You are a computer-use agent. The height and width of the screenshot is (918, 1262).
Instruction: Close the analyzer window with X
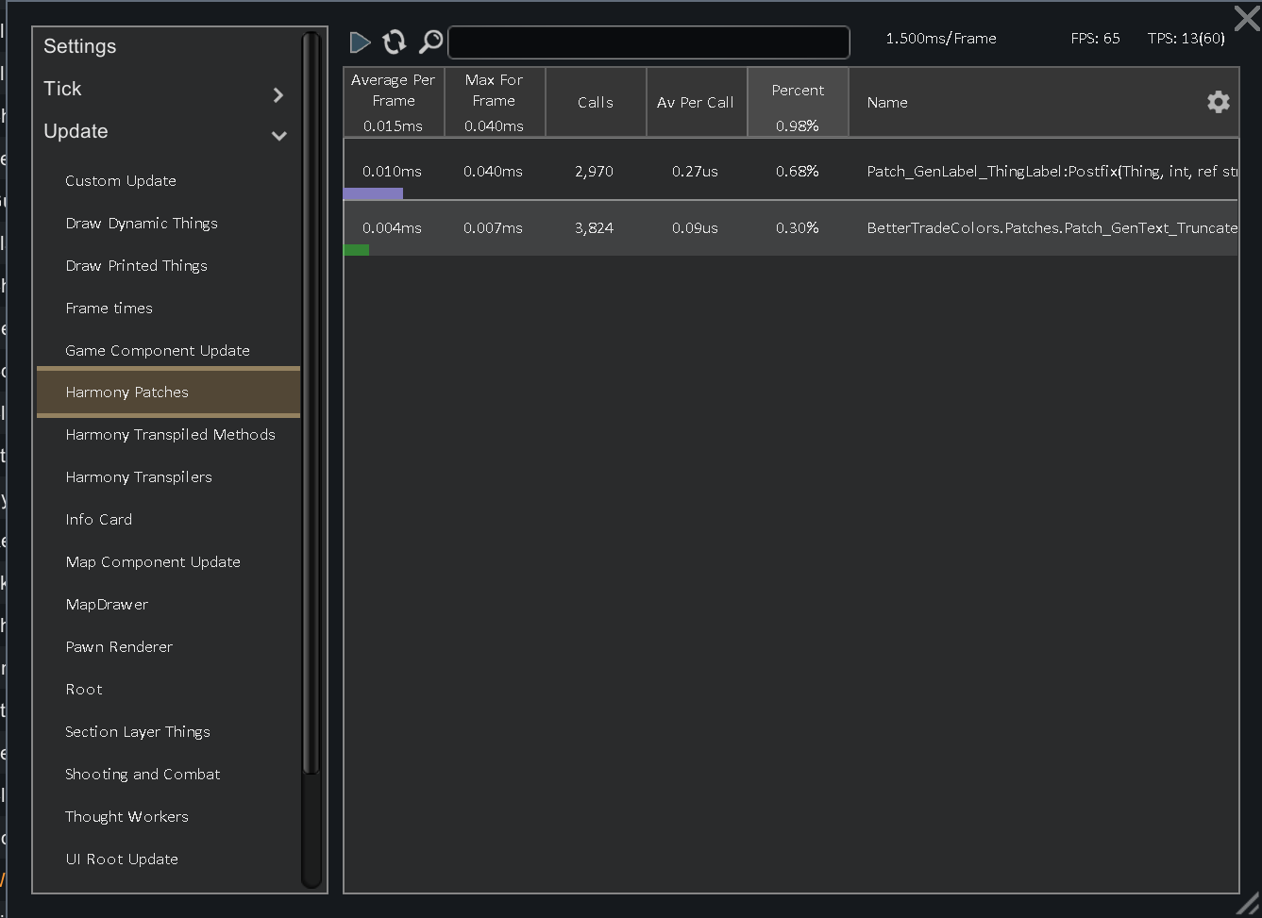1247,18
